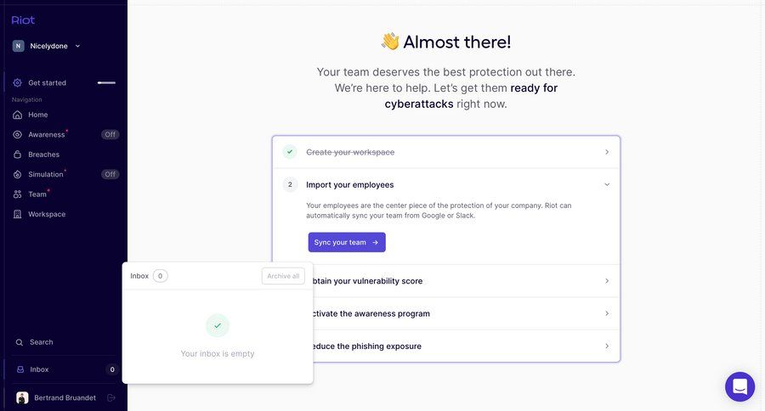Click the Team people icon
Viewport: 765px width, 411px height.
point(18,194)
